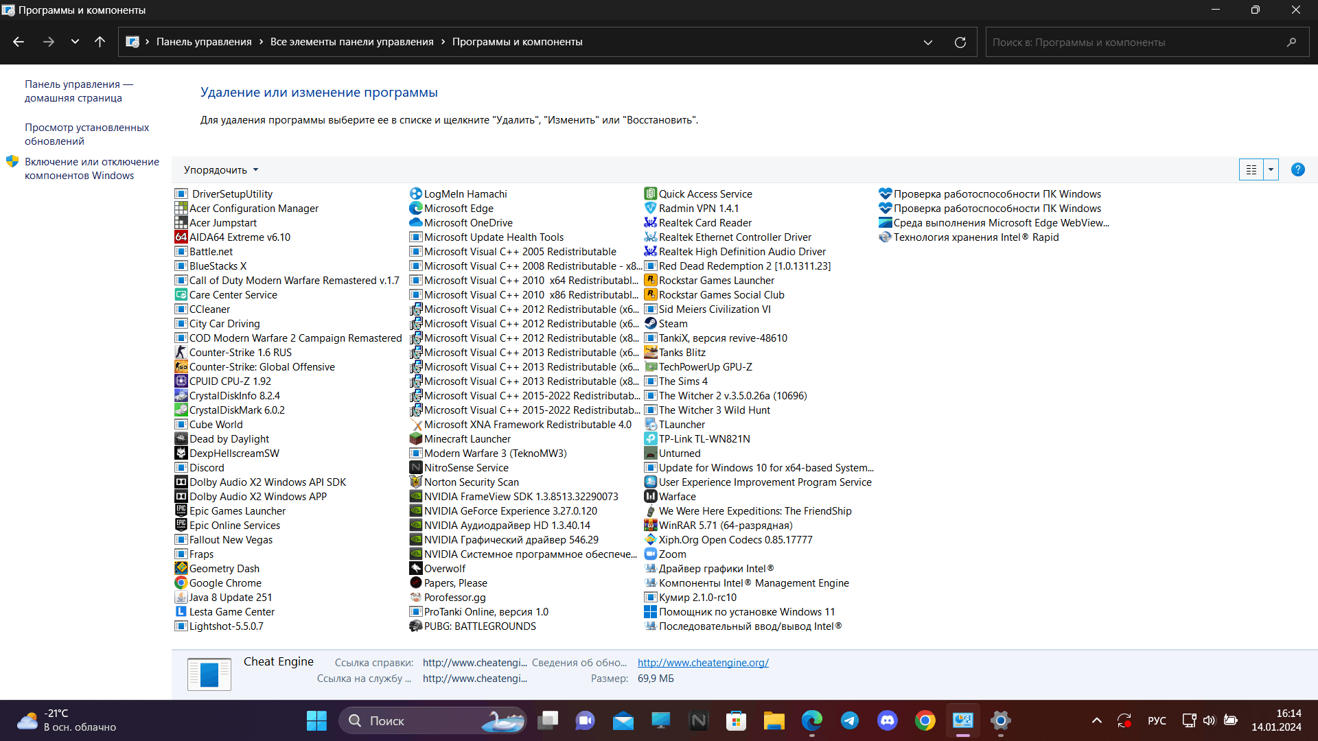
Task: Open the Упорядочить dropdown menu
Action: coord(221,170)
